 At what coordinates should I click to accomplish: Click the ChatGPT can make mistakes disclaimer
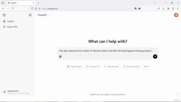[x=108, y=95]
